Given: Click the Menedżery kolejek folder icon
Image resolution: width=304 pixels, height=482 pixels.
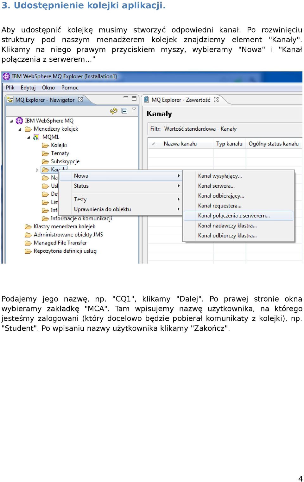Looking at the screenshot, I should [x=28, y=129].
